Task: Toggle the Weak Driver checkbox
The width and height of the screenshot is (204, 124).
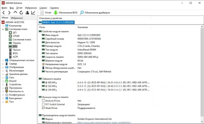Action: [43, 108]
